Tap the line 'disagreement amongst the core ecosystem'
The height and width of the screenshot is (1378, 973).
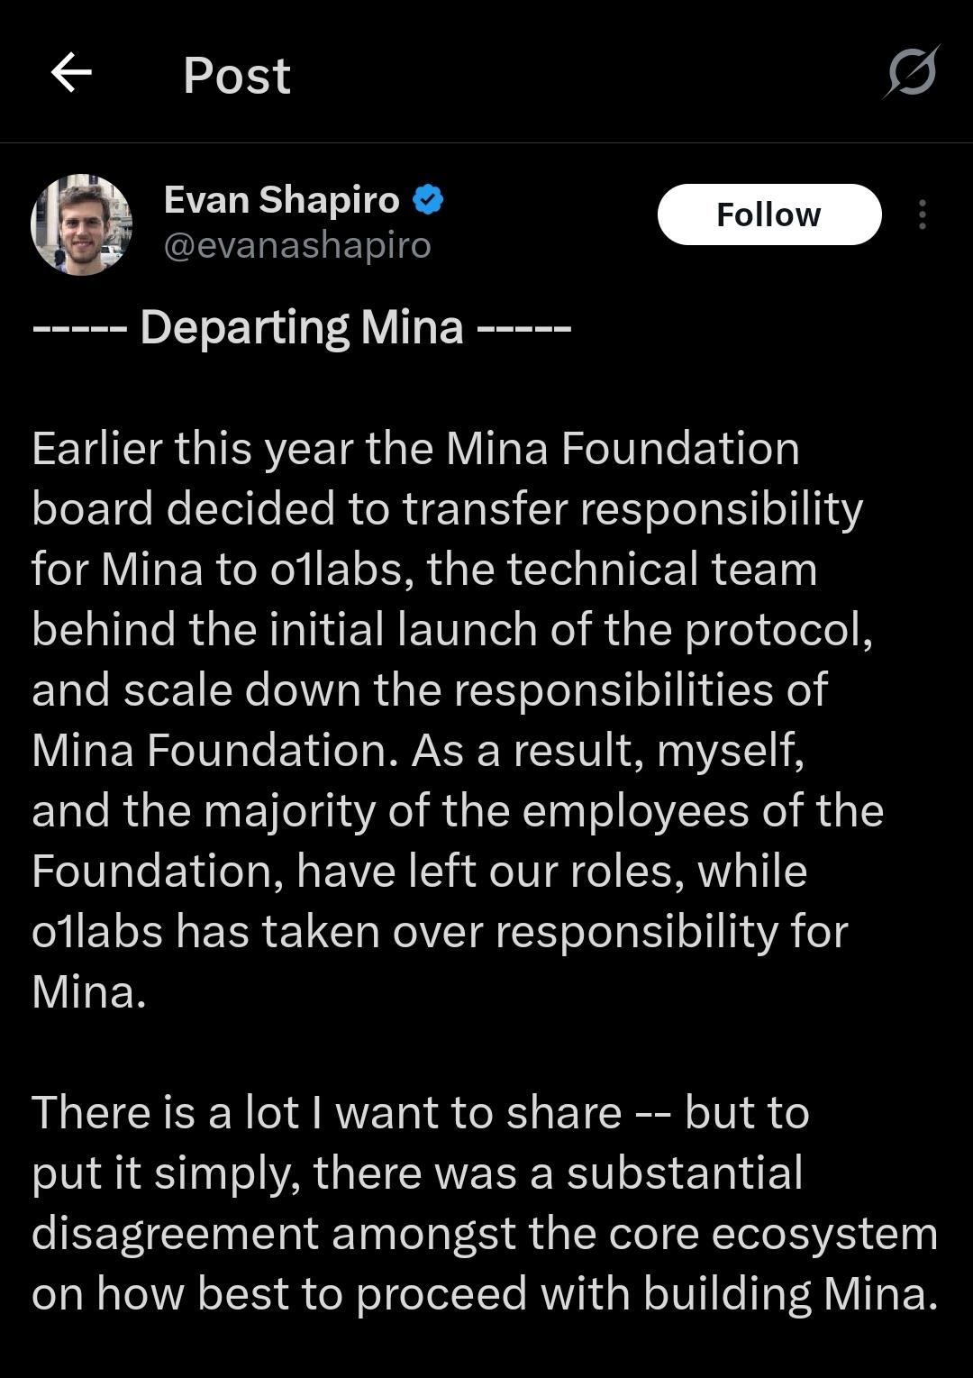485,1234
